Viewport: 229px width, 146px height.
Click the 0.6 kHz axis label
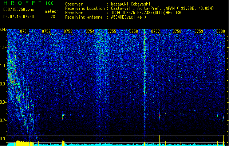3,139
